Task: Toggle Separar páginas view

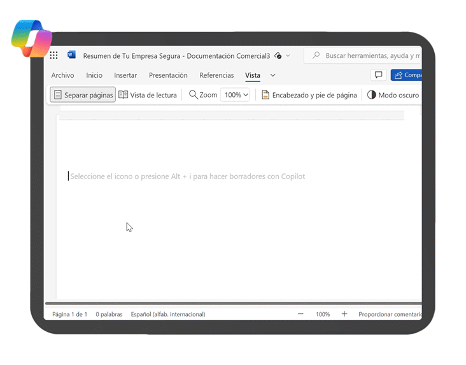Action: 83,95
